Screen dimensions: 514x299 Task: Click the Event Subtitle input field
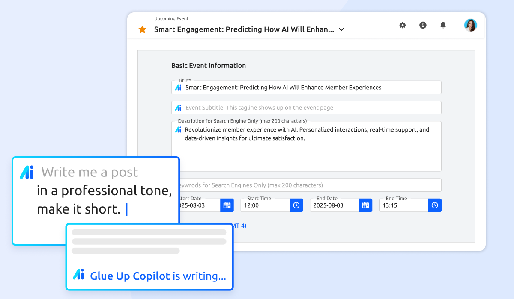pyautogui.click(x=300, y=107)
